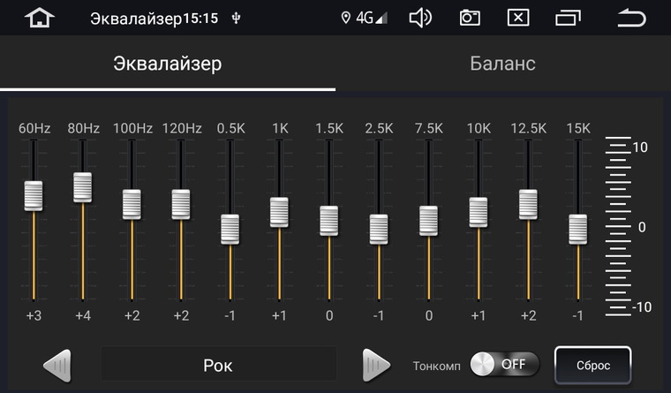Image resolution: width=671 pixels, height=393 pixels.
Task: Click the 1K band slider knob
Action: (280, 212)
